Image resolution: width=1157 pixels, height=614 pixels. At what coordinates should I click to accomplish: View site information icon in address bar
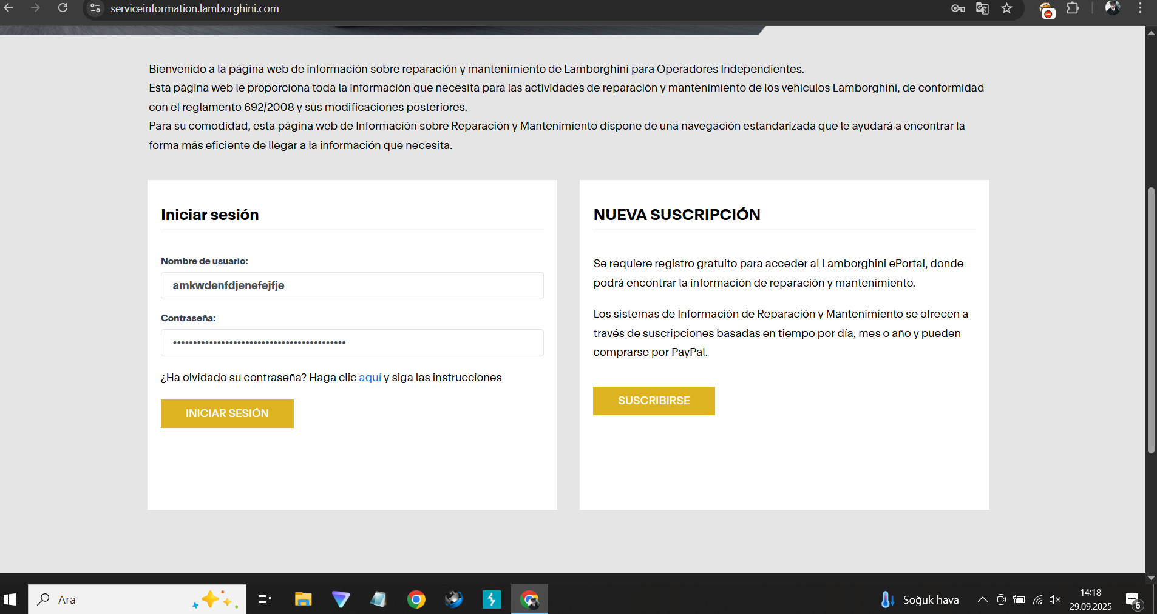pyautogui.click(x=95, y=8)
